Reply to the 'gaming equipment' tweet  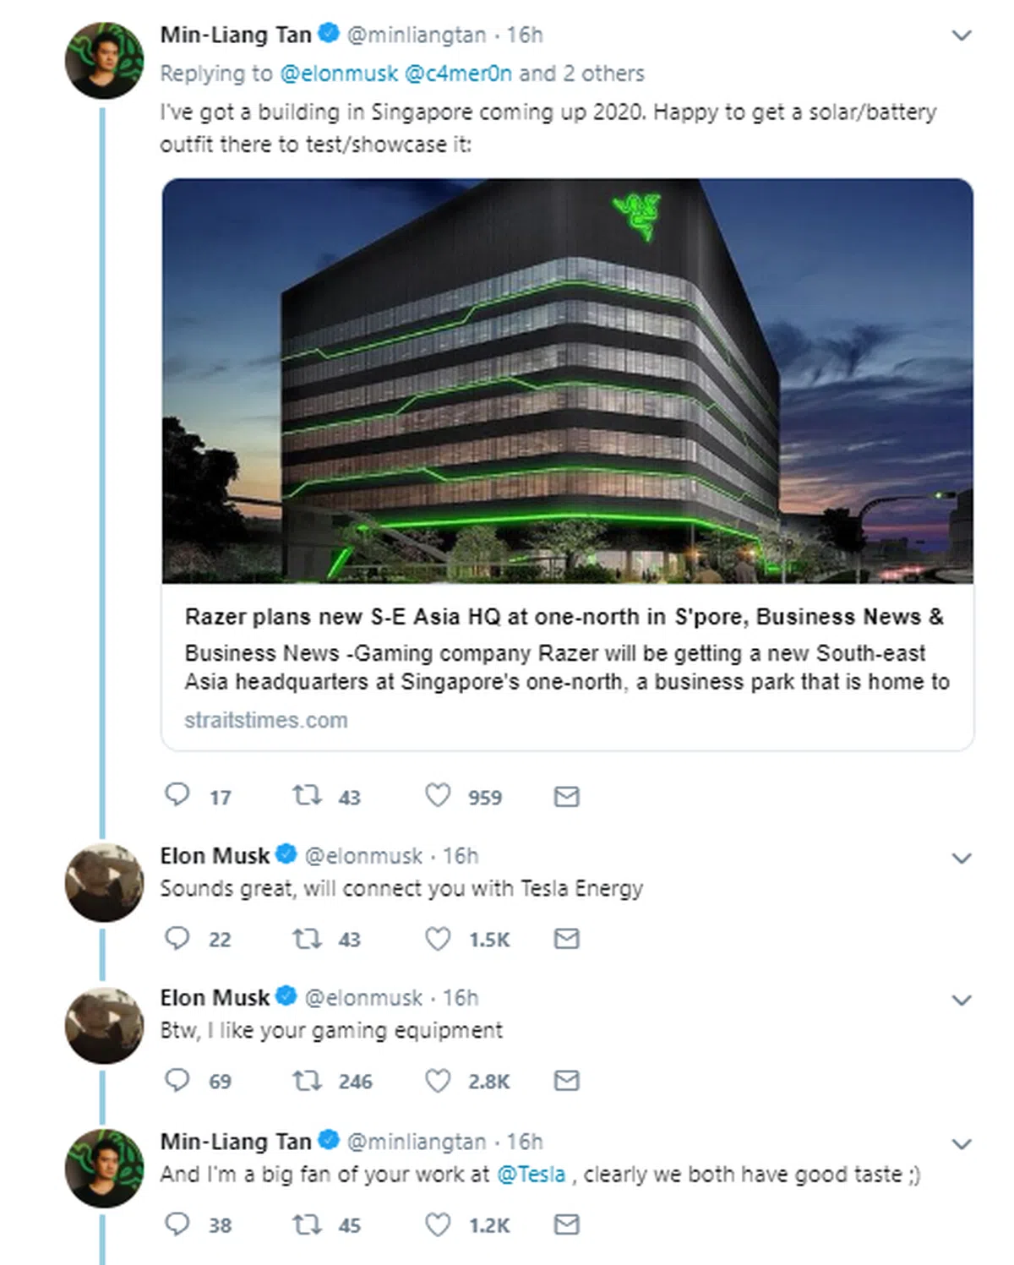pos(177,1080)
